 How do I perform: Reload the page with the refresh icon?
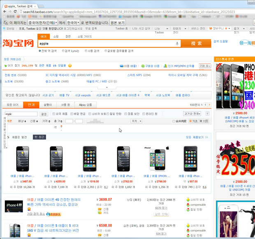pyautogui.click(x=15, y=12)
